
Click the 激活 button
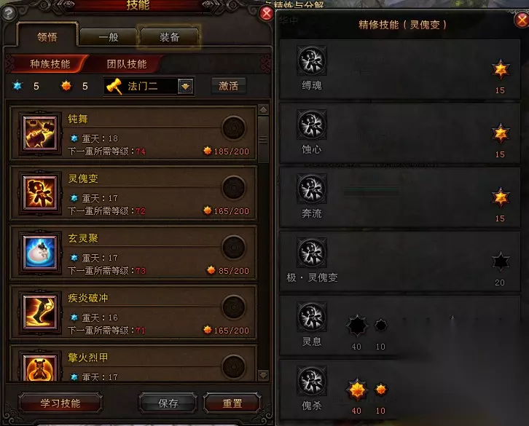[228, 86]
